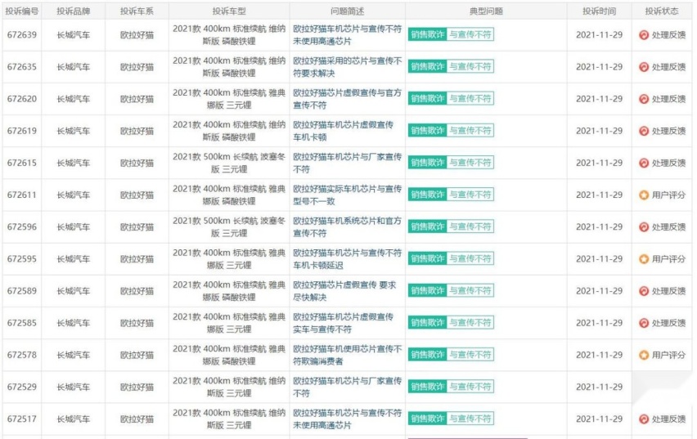Click the 处理反馈 status icon in row 672615
Viewport: 697px width, 439px height.
(x=644, y=163)
